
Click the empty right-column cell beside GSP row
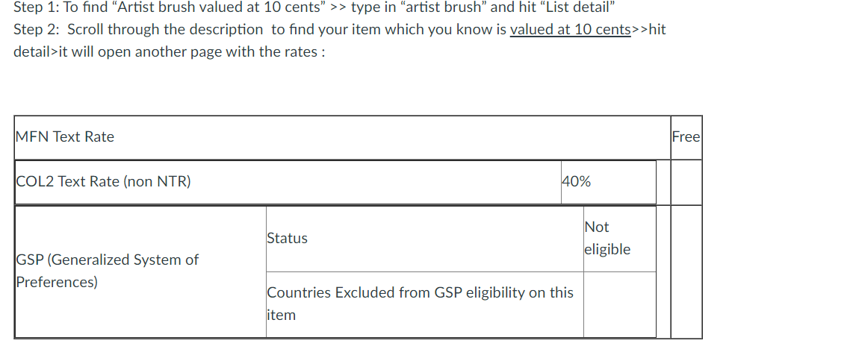(686, 271)
